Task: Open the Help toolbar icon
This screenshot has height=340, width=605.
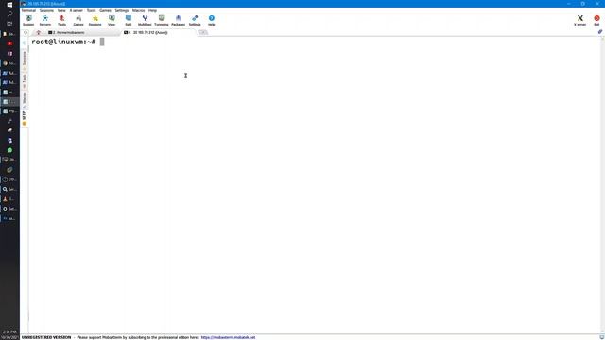Action: (212, 20)
